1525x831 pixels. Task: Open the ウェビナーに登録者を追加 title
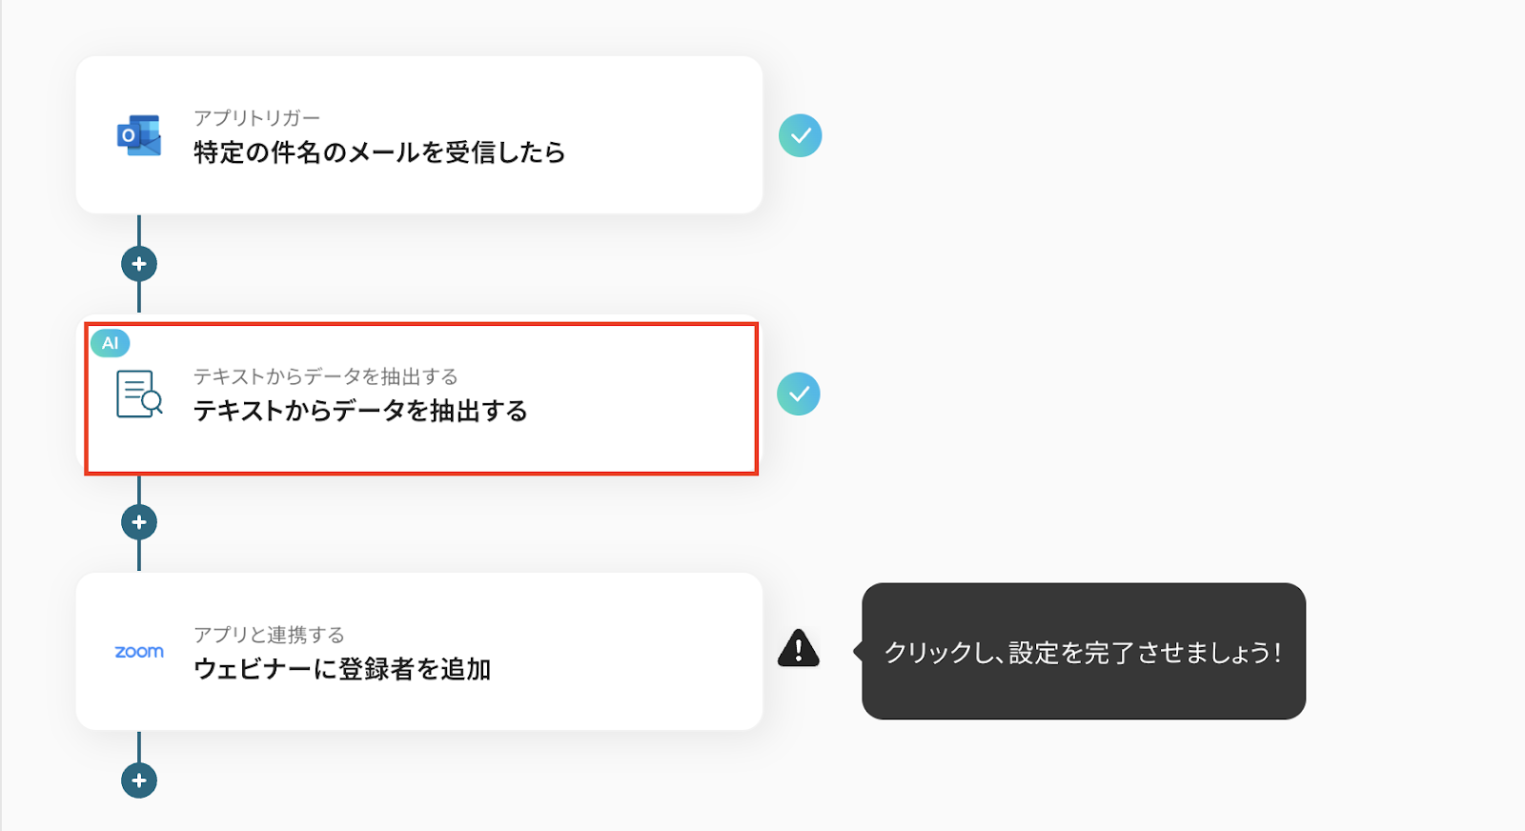tap(342, 669)
